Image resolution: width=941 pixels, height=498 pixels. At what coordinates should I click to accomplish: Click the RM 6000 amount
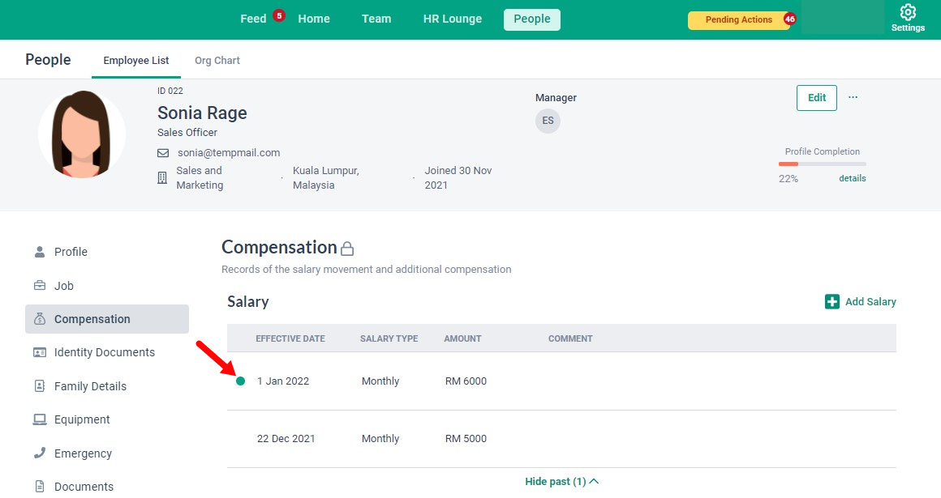click(466, 381)
